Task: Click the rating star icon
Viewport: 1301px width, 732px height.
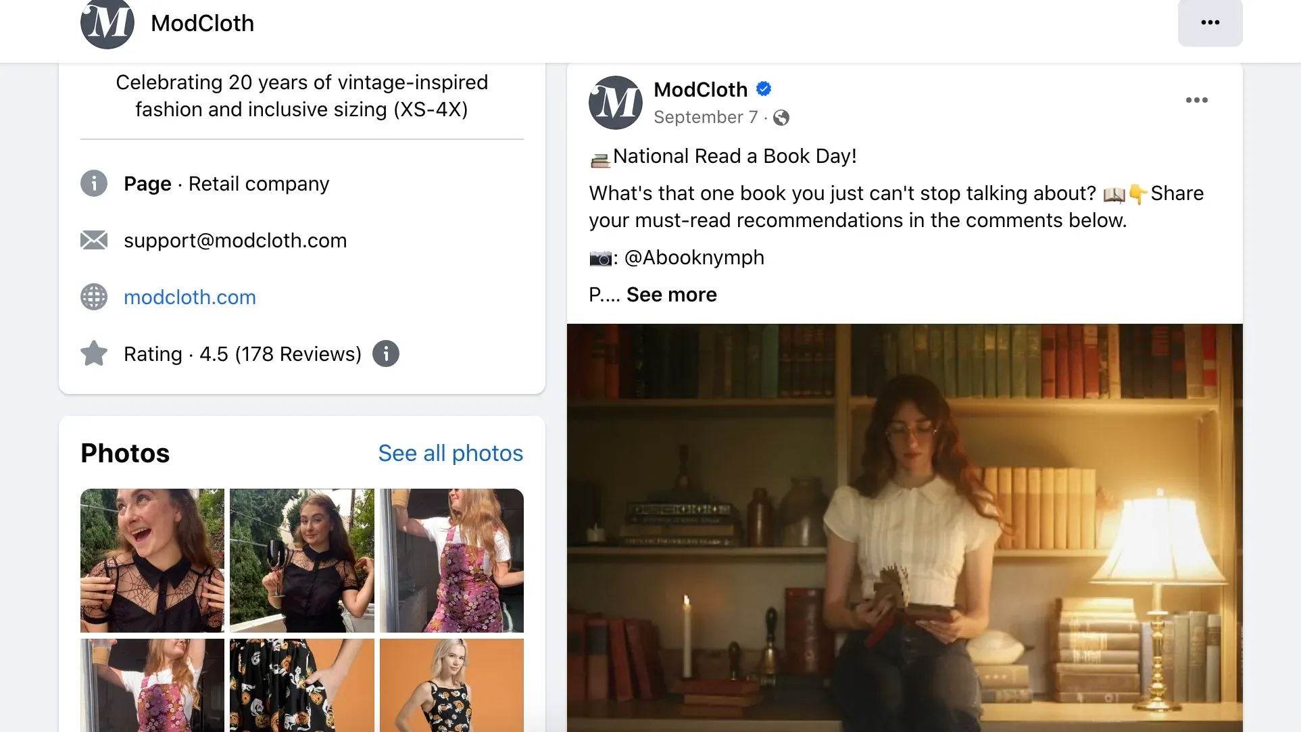Action: [94, 353]
